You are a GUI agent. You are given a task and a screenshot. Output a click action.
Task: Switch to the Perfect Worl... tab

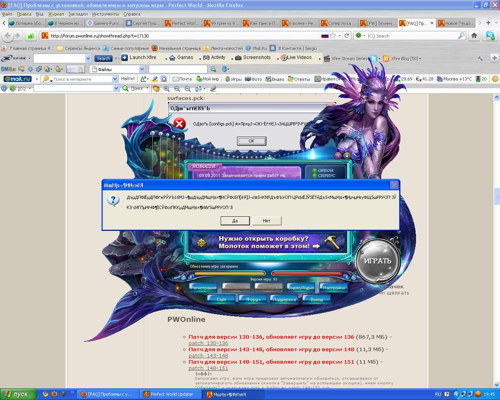pos(182,23)
